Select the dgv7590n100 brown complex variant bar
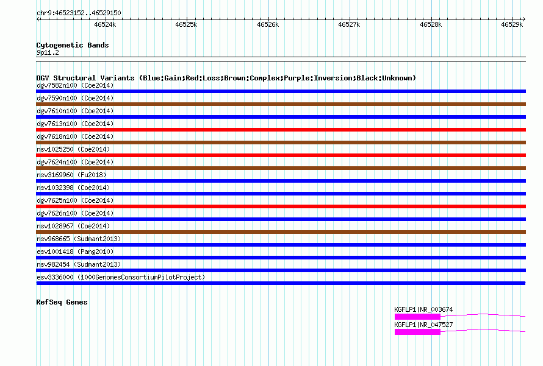Screen dimensions: 543x366 click(281, 104)
